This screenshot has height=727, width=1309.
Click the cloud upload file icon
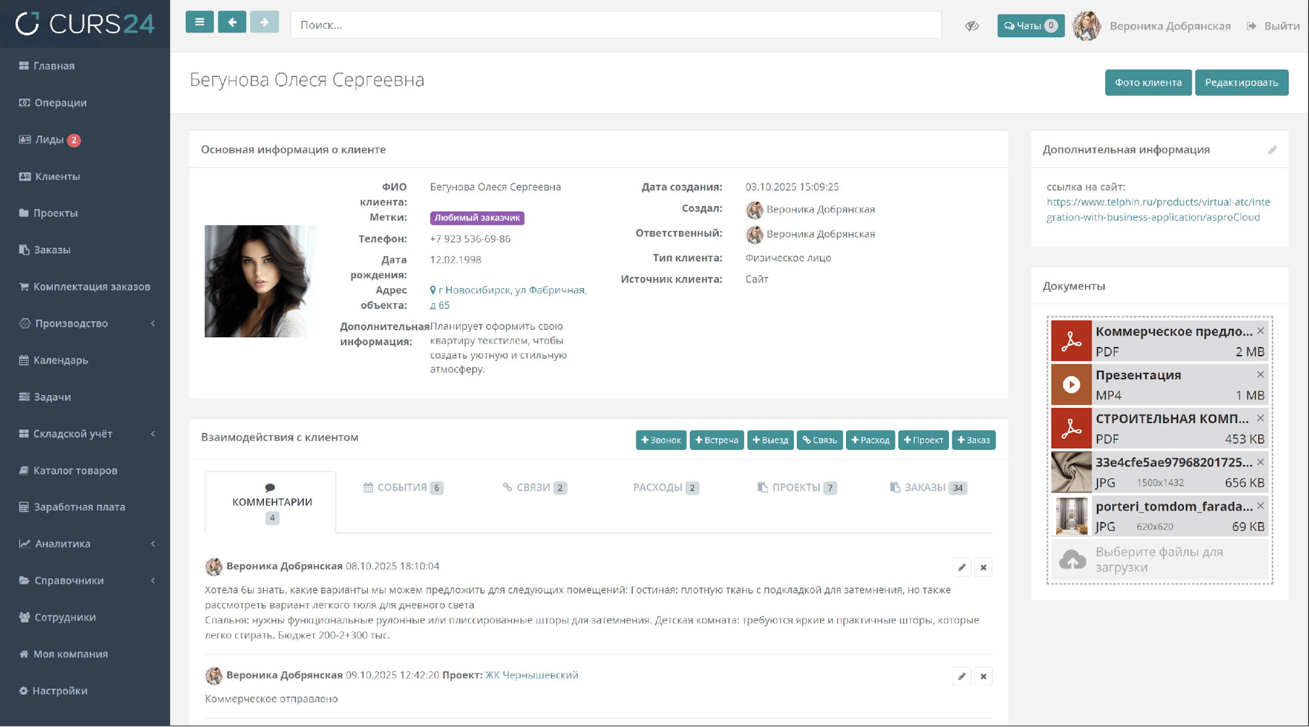1072,559
